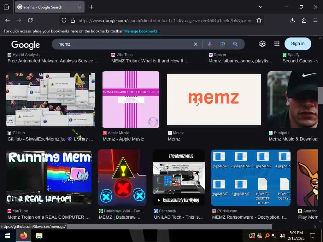Click the horizontal scrollbar at page bottom
This screenshot has height=242, width=323.
pos(169,227)
